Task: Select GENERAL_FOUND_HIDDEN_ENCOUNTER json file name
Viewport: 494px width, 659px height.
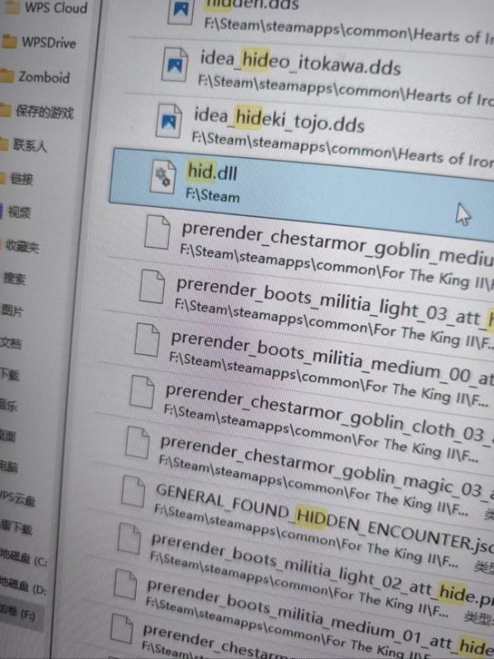Action: [324, 518]
